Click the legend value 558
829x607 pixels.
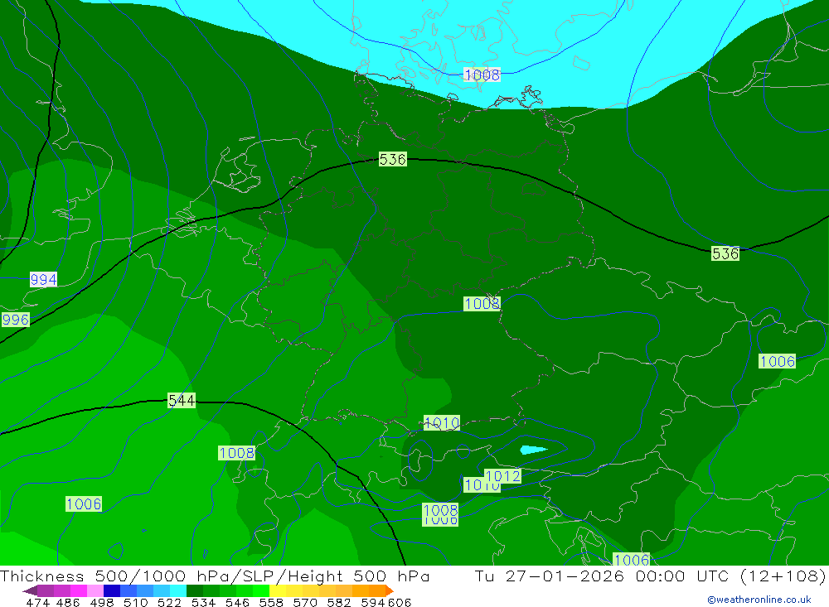[271, 602]
